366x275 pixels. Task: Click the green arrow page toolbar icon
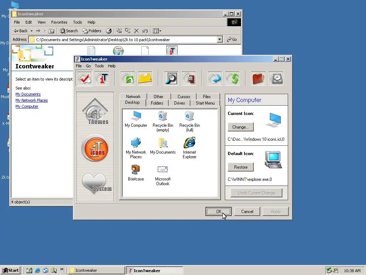128,78
